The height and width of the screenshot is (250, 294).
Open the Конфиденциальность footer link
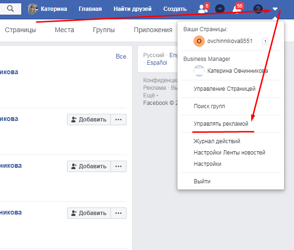click(x=160, y=80)
